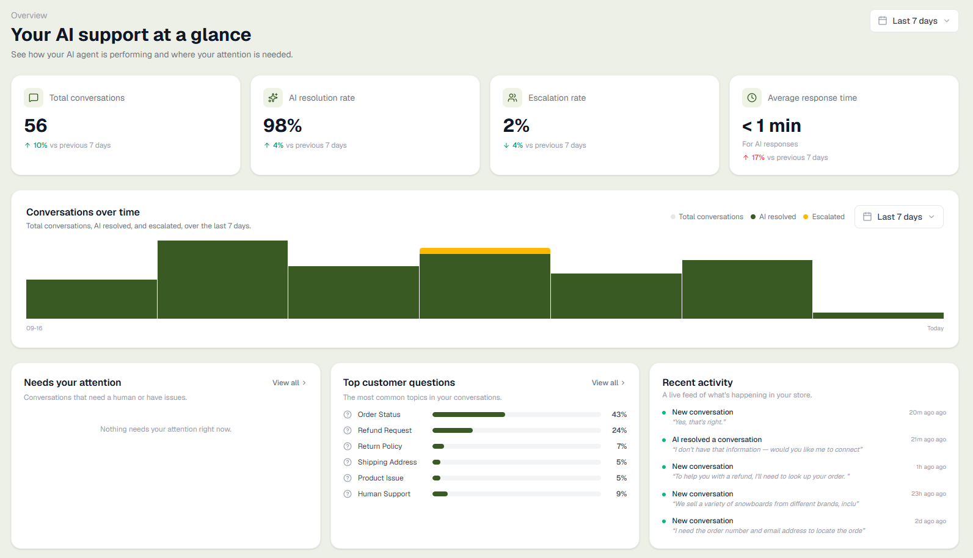Screen dimensions: 973x558
Task: Click the 2% escalation rate value
Action: 516,126
